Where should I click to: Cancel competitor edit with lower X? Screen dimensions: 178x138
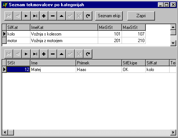pos(79,54)
